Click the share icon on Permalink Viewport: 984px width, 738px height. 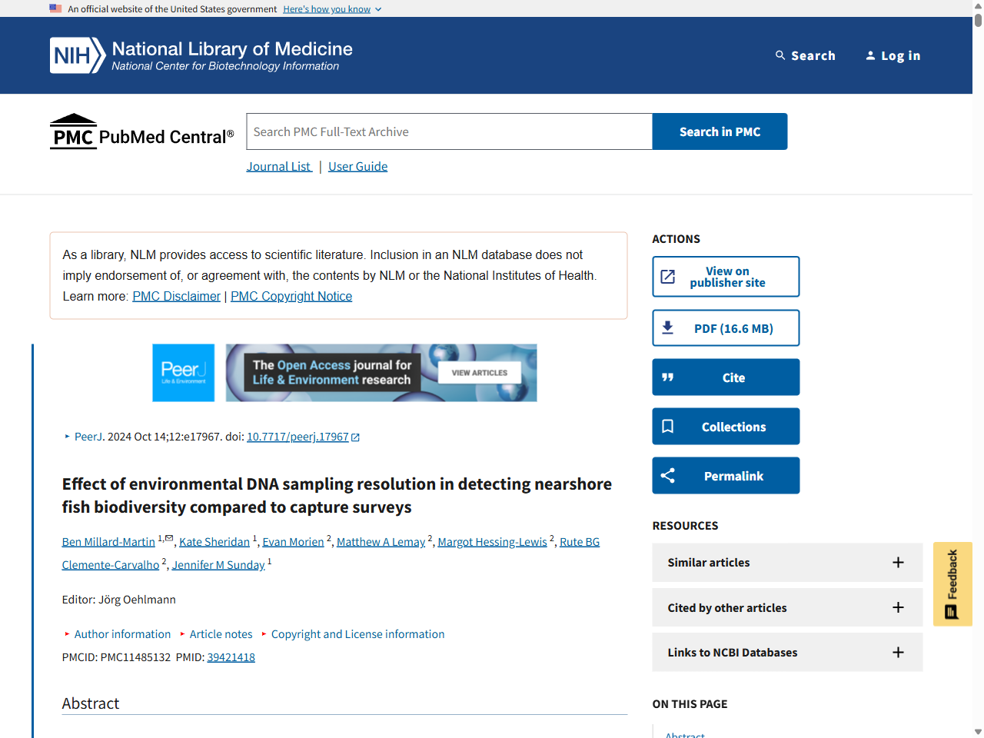[x=668, y=476]
